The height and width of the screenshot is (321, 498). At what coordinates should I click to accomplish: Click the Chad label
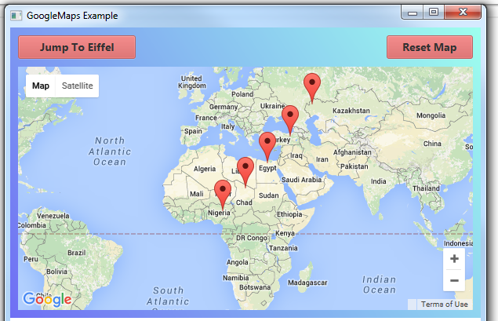(244, 202)
